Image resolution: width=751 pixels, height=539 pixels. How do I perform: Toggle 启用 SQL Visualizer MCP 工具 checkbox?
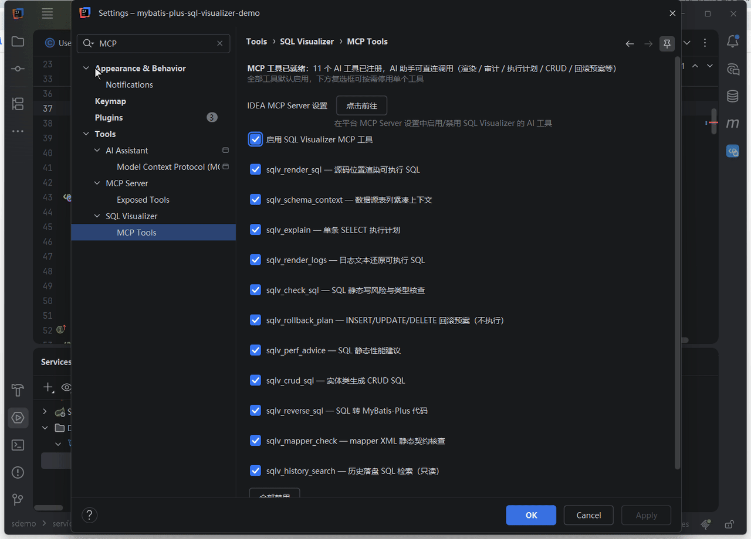point(255,139)
